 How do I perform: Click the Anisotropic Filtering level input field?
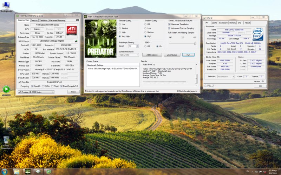132,46
